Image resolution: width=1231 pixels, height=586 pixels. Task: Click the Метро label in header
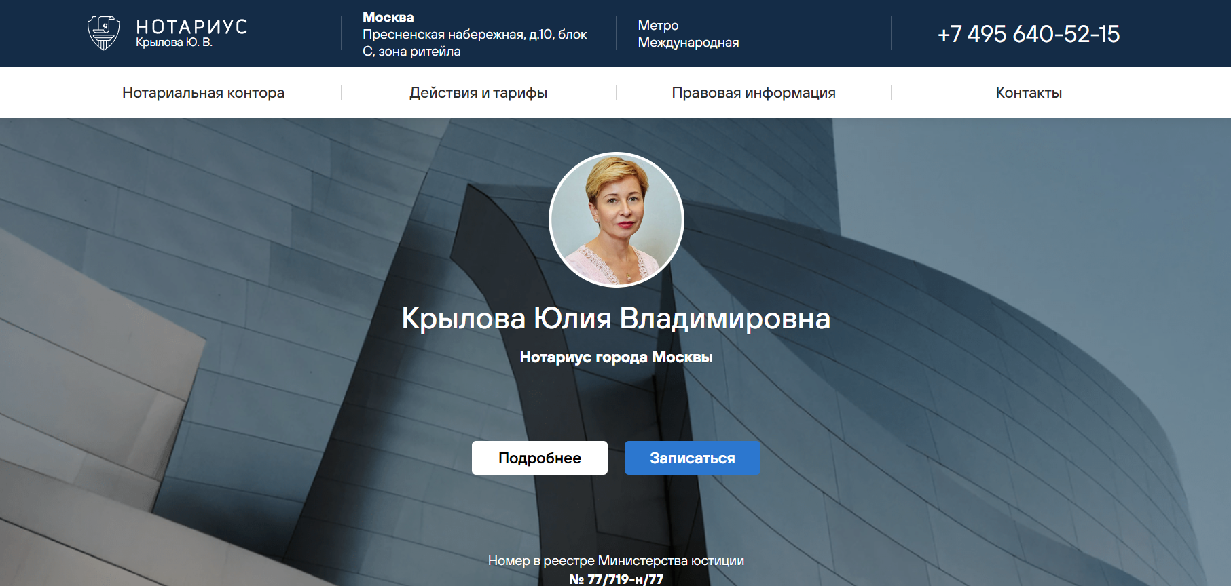pos(658,25)
